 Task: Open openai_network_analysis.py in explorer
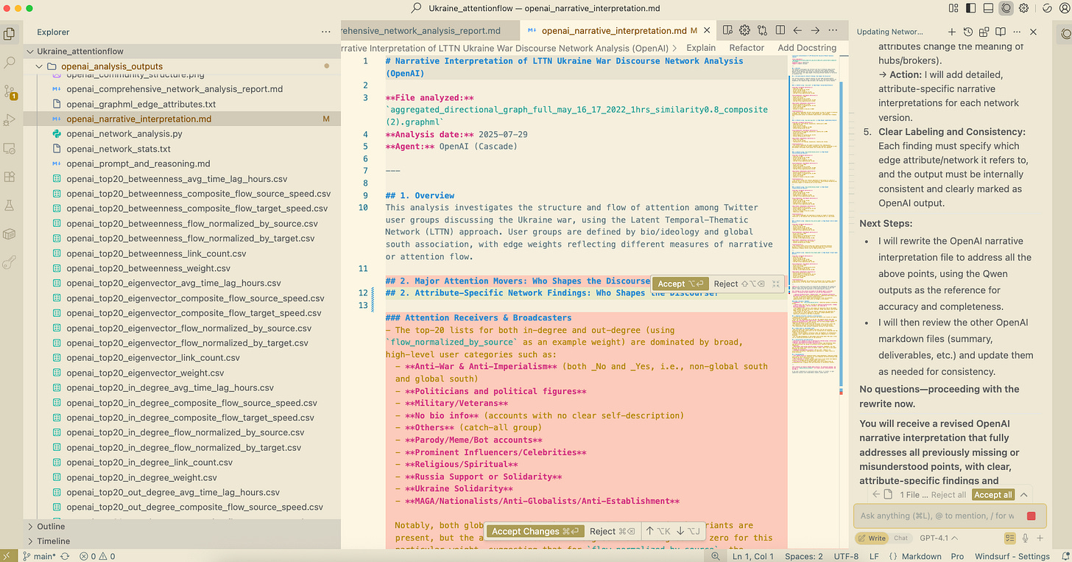124,134
